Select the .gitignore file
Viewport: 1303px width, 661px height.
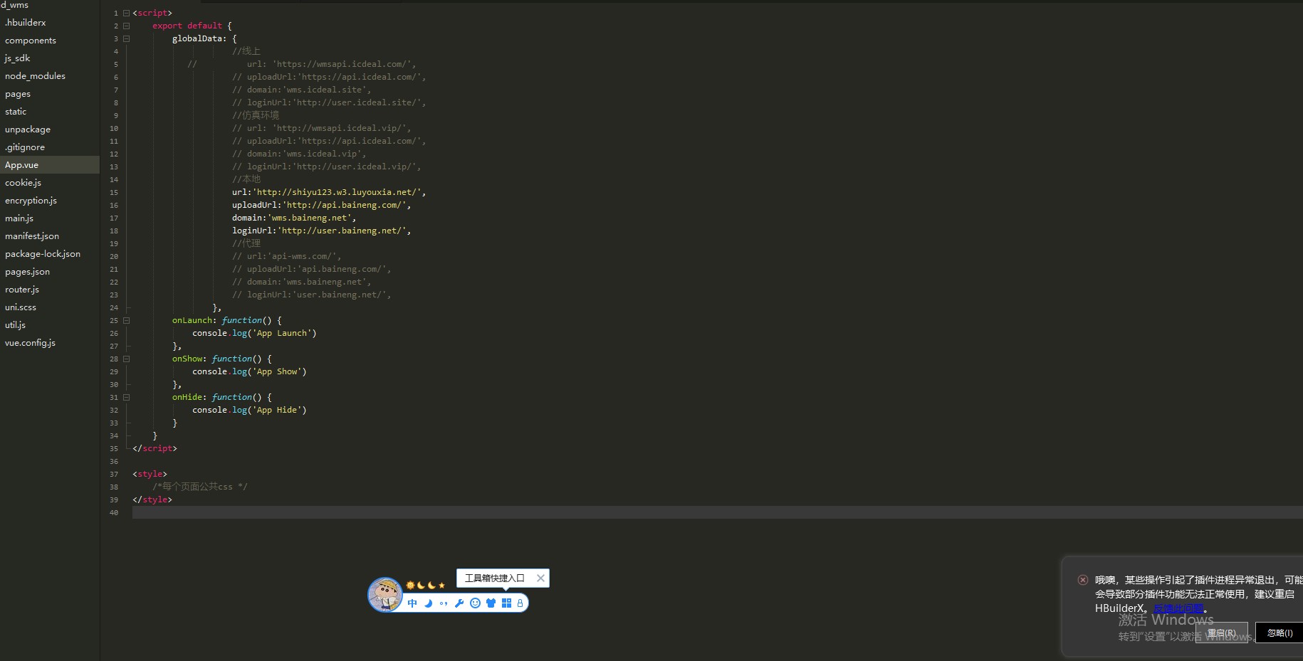pyautogui.click(x=25, y=147)
